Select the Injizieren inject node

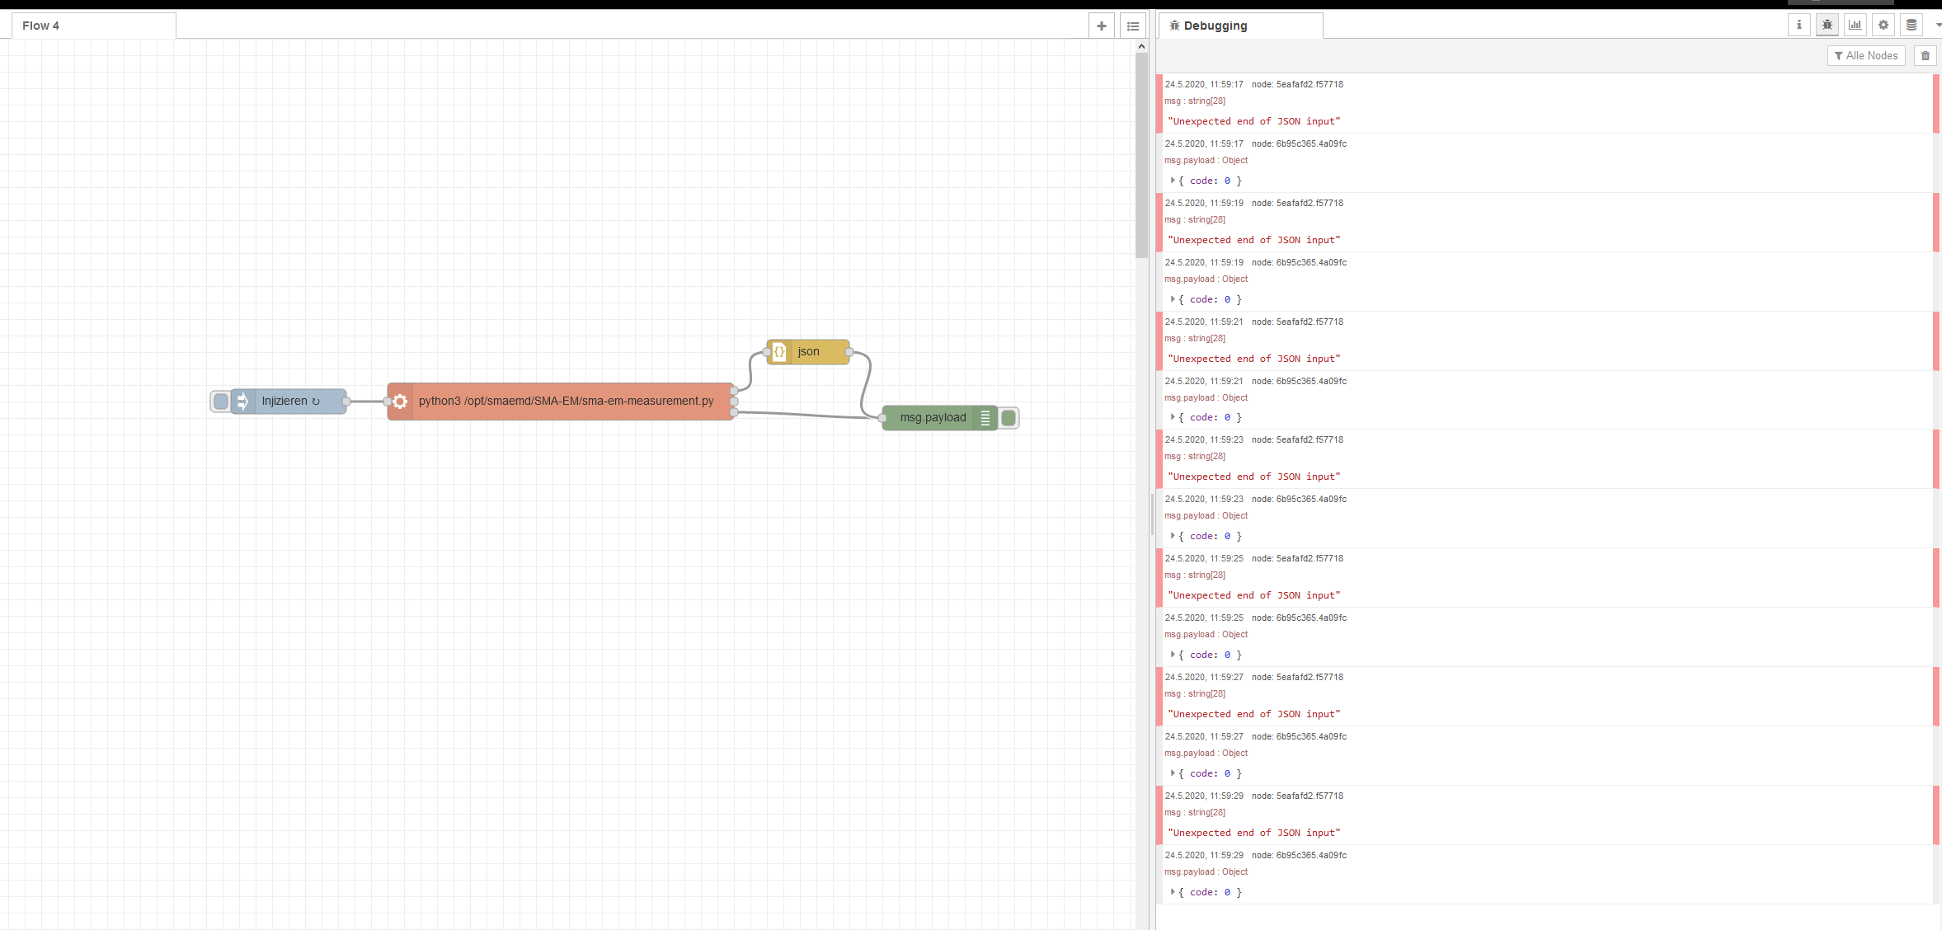pyautogui.click(x=289, y=402)
